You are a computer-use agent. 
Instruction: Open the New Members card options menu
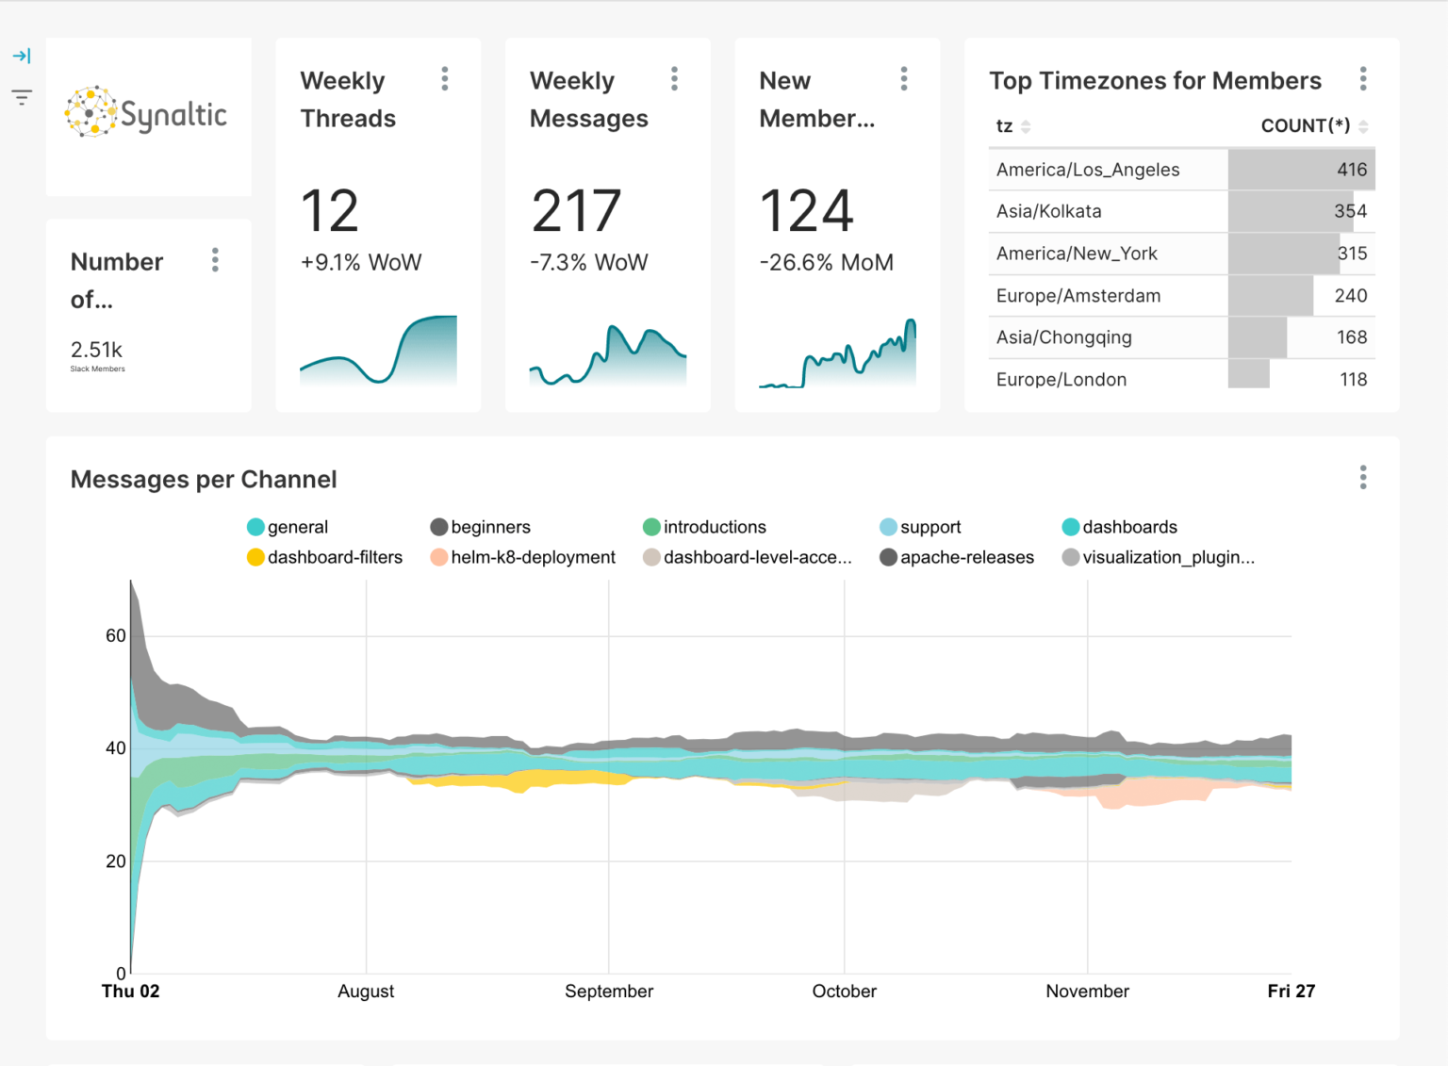[x=903, y=78]
